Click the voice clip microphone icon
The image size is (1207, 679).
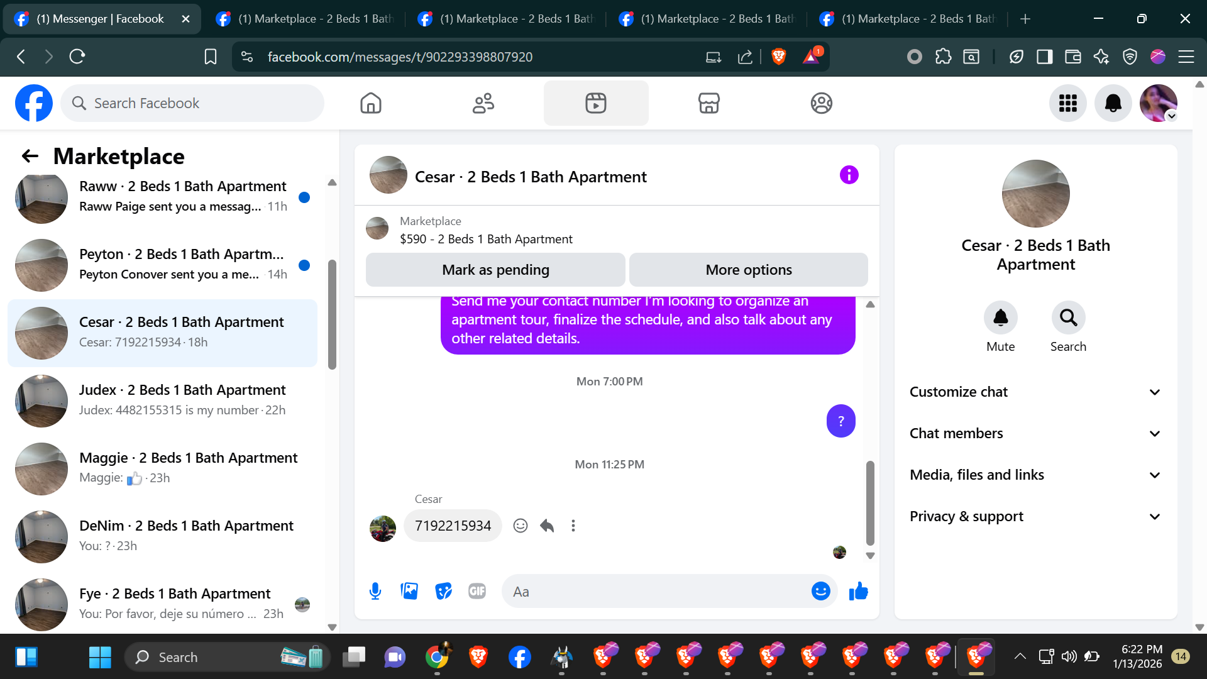coord(375,591)
